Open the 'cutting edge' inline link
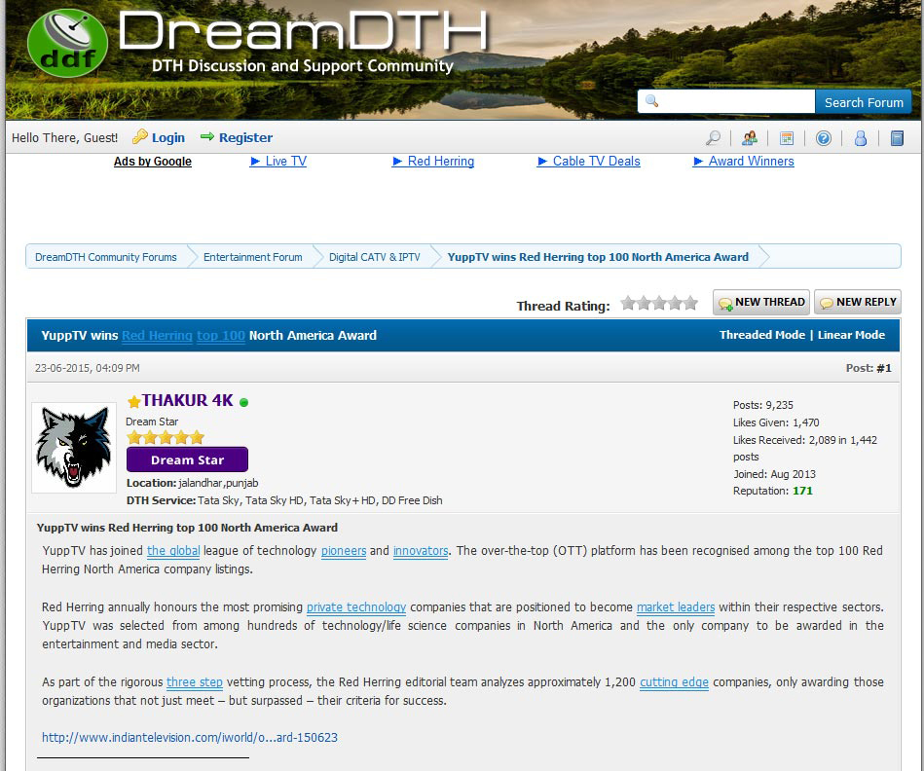Image resolution: width=924 pixels, height=771 pixels. click(674, 682)
